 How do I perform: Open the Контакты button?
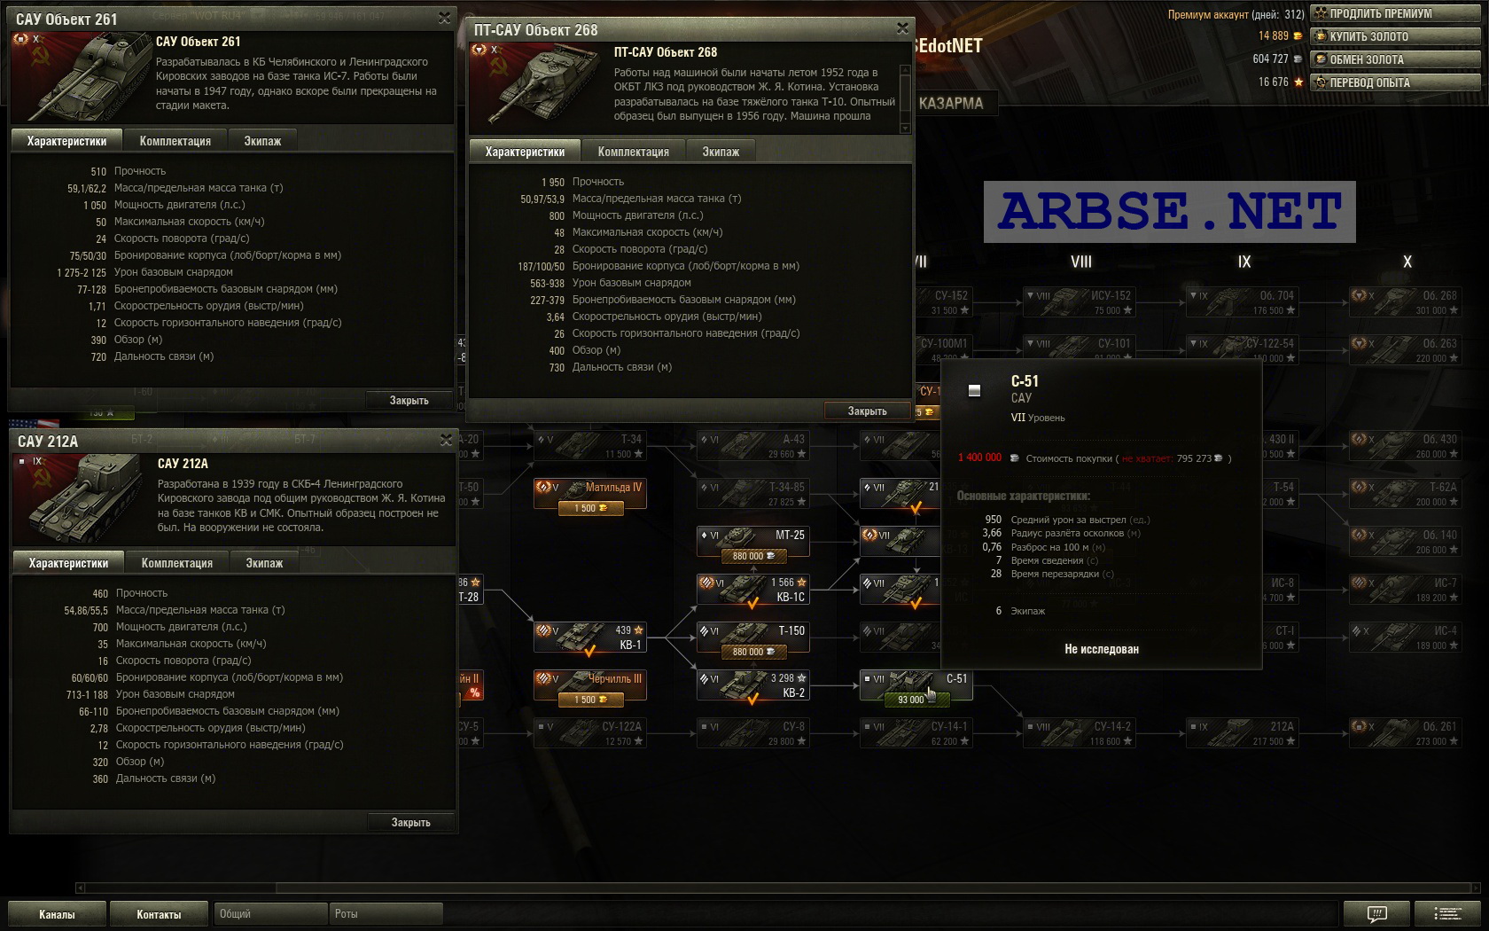click(159, 914)
